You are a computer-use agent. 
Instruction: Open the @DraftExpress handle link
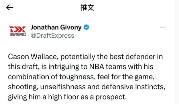pos(52,36)
